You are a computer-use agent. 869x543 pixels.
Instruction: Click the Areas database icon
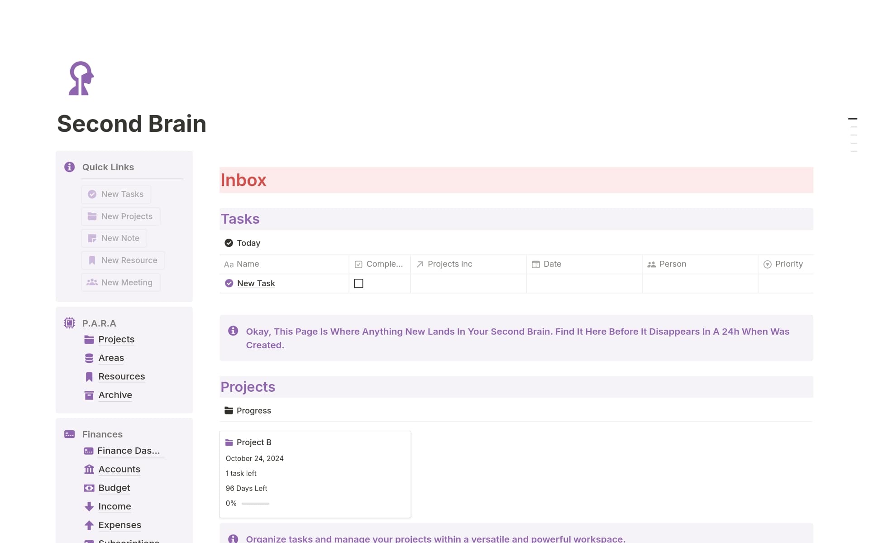tap(89, 358)
